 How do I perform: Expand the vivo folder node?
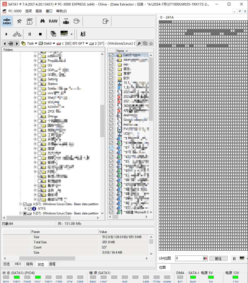point(35,93)
